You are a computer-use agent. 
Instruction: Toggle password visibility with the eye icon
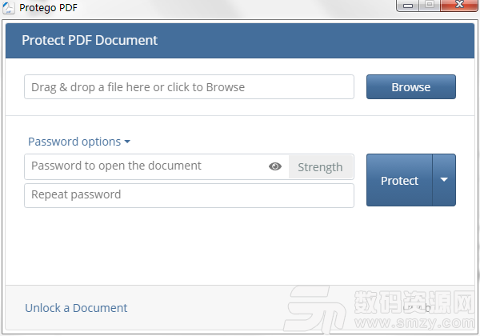(275, 166)
